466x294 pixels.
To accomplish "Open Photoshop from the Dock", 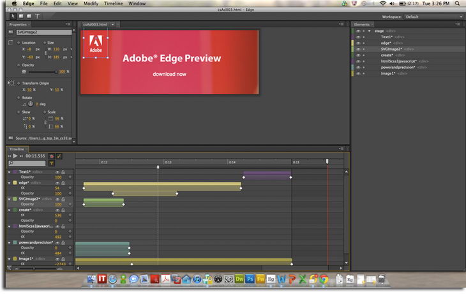I will (250, 279).
